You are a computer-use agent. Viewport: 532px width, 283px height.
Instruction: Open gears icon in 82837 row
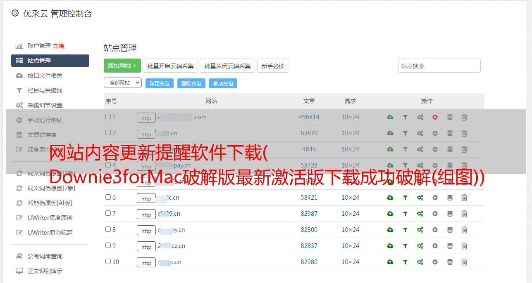tap(420, 246)
